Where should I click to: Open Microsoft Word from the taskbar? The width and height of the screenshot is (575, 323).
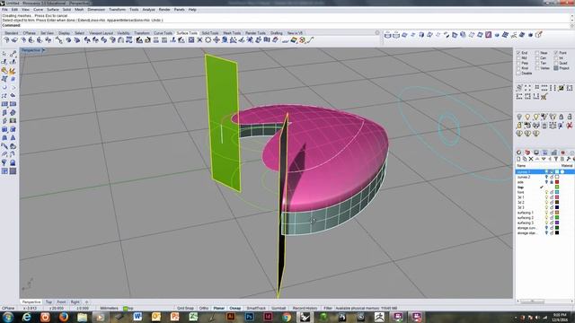coord(137,317)
